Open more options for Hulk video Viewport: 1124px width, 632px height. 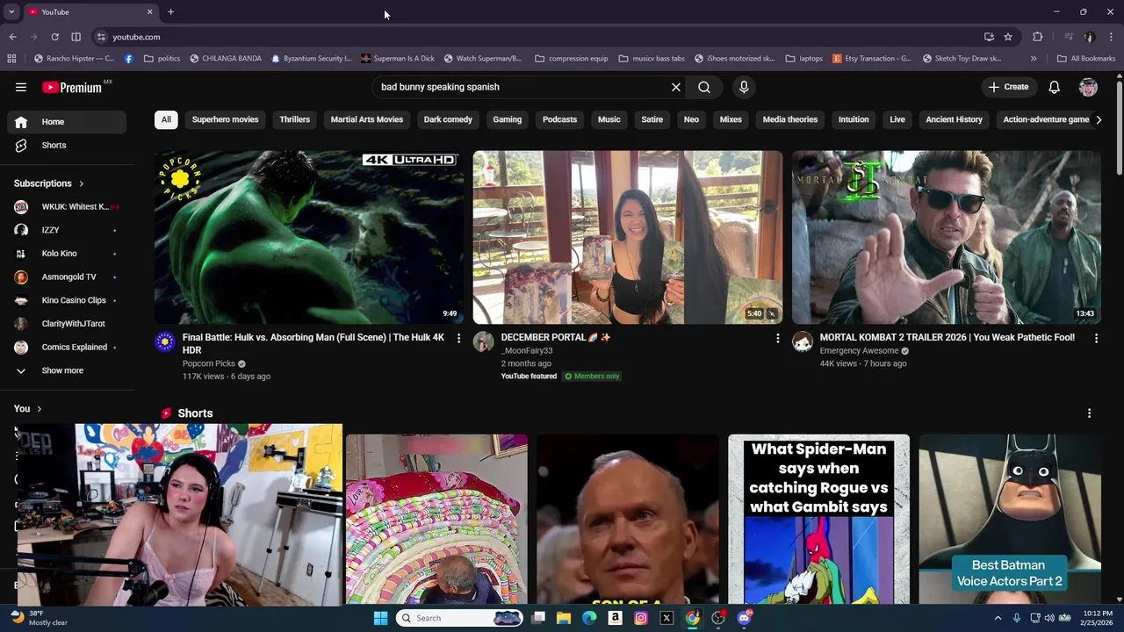[x=458, y=338]
